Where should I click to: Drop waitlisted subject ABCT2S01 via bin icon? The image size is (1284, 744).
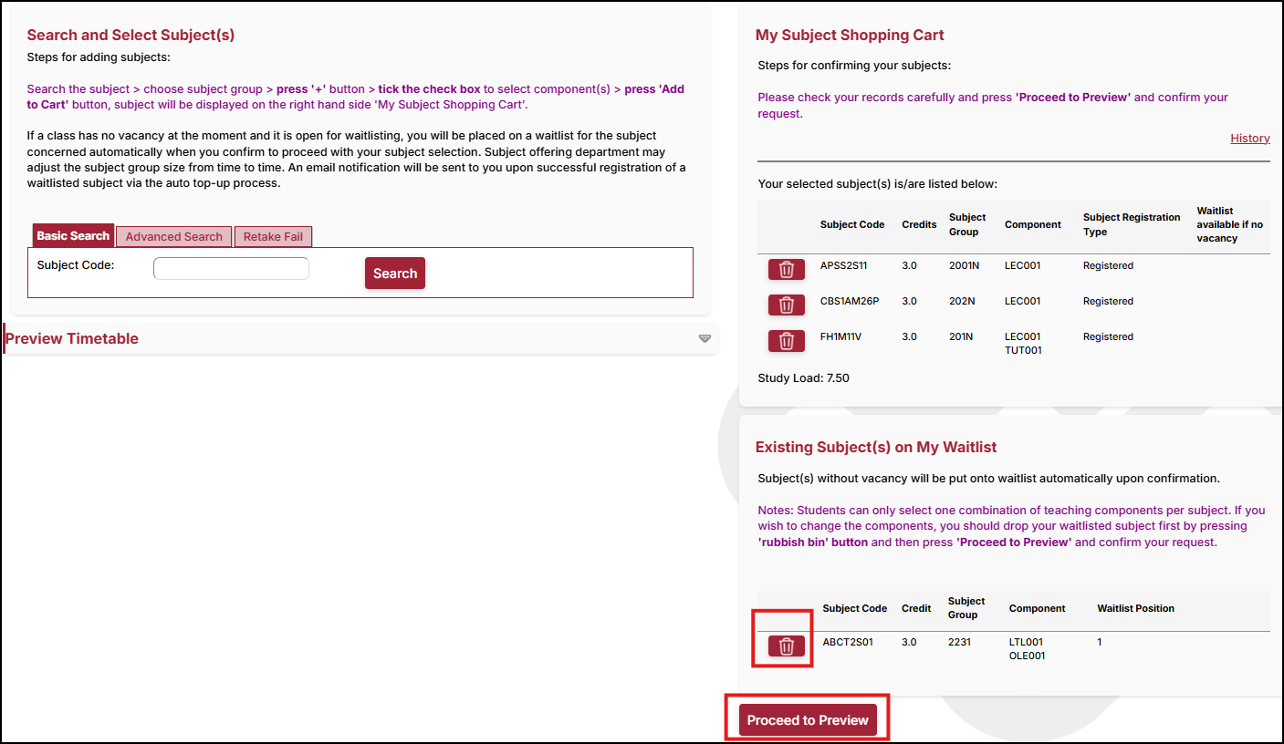786,646
